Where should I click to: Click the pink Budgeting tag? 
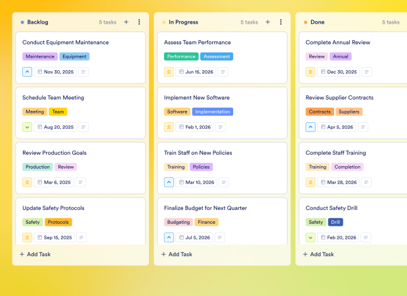coord(179,222)
